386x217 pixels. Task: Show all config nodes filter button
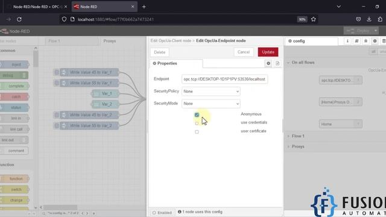(373, 51)
